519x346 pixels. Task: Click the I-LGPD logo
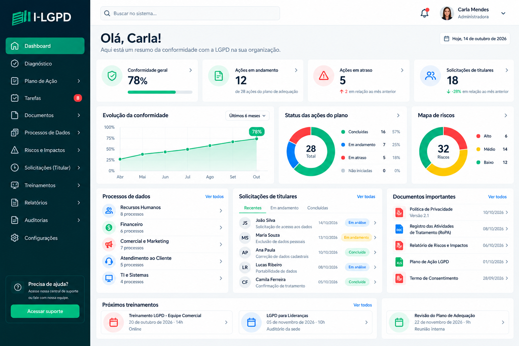pos(42,17)
